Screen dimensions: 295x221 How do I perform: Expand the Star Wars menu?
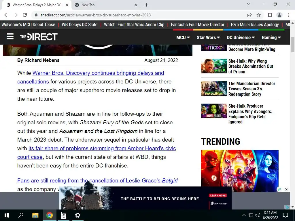(x=208, y=37)
